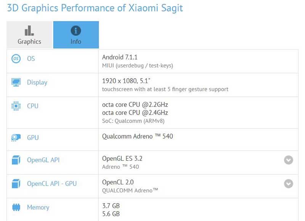
Task: Click the OS icon in the first row
Action: coord(16,59)
